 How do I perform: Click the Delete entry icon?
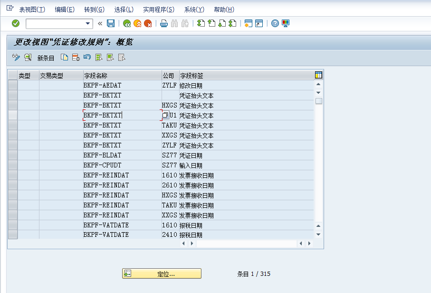pyautogui.click(x=75, y=58)
